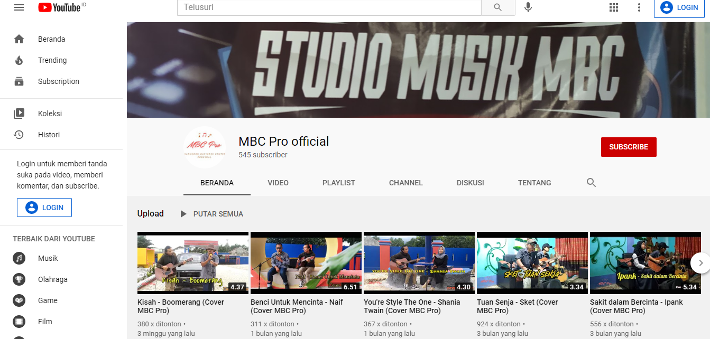
Task: Click the Subscription icon in sidebar
Action: coord(19,81)
